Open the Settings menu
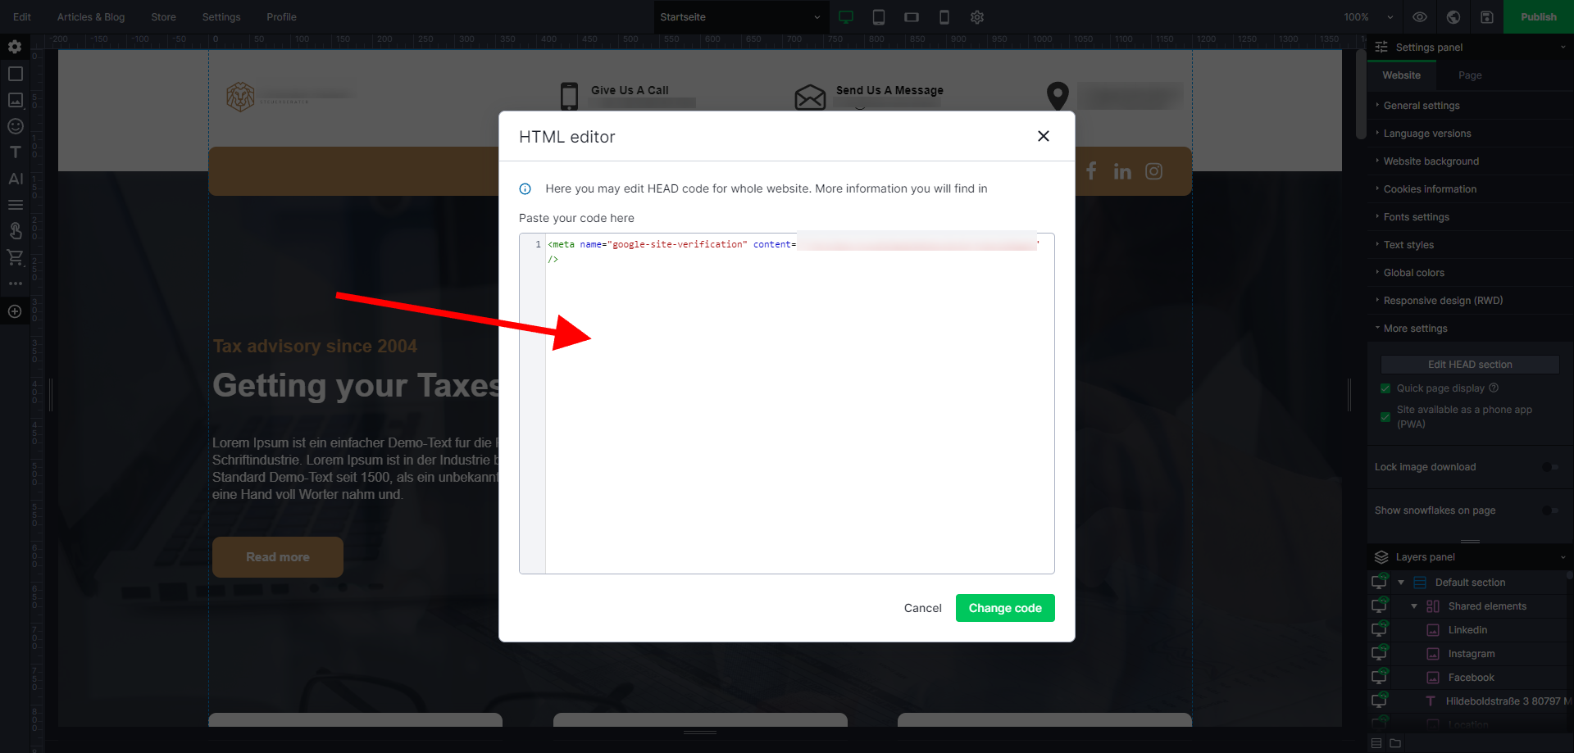This screenshot has height=753, width=1574. pos(221,17)
